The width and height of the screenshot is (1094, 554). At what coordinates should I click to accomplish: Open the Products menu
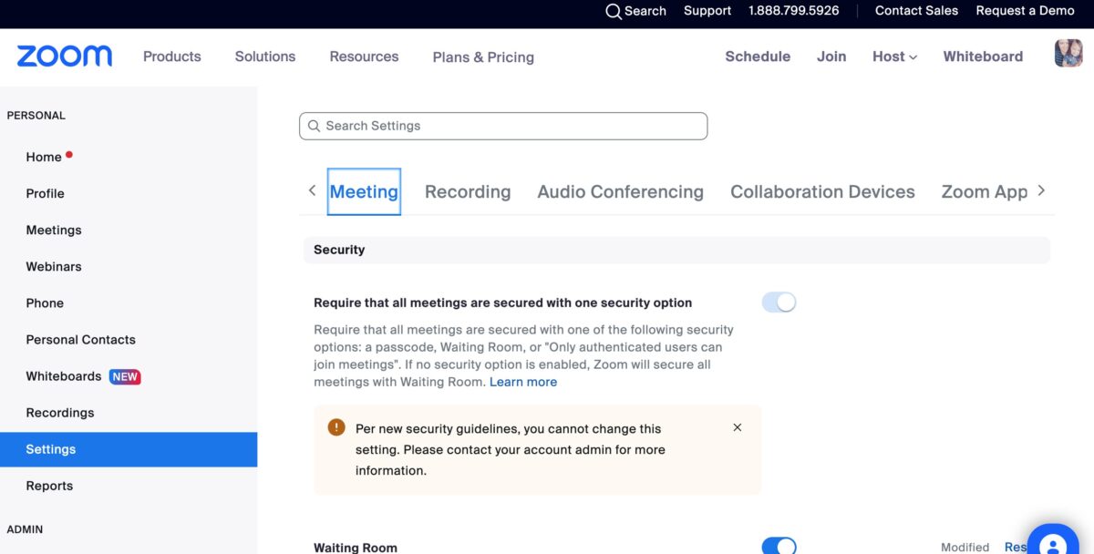[172, 56]
